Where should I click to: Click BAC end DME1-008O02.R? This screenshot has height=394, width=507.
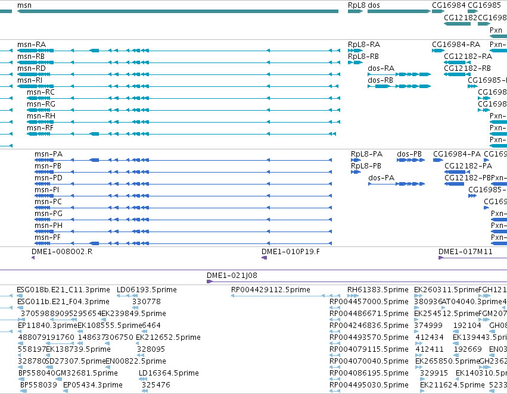(33, 257)
